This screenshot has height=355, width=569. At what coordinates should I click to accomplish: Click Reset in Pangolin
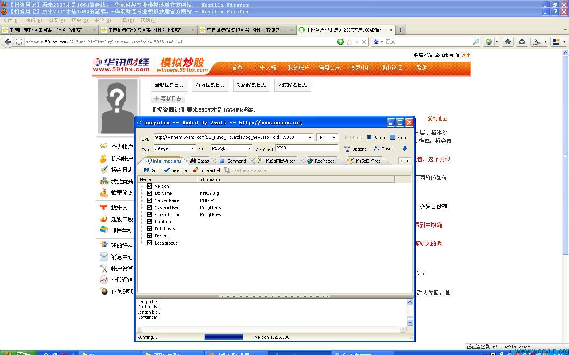(x=384, y=149)
